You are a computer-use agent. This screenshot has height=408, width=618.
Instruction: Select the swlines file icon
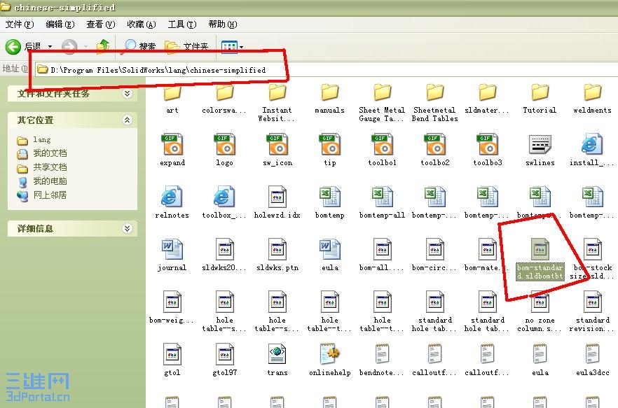[x=540, y=150]
